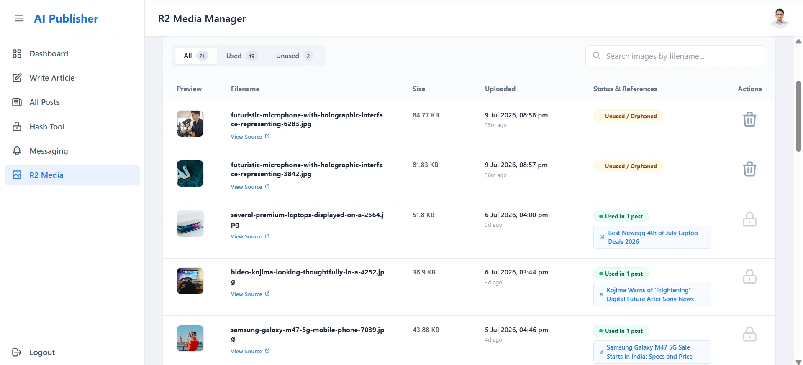Click the samsung-galaxy preview thumbnail
Screen dimensions: 803x365
[x=190, y=338]
